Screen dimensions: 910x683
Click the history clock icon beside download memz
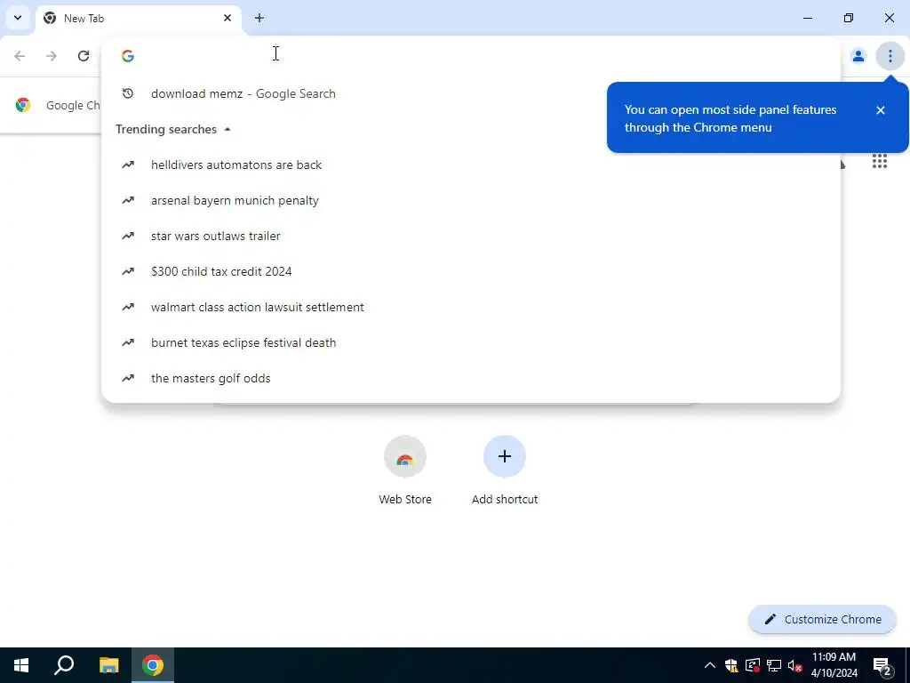click(x=128, y=93)
